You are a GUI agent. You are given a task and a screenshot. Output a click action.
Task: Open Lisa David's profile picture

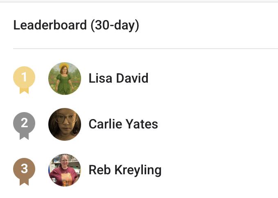coord(65,78)
